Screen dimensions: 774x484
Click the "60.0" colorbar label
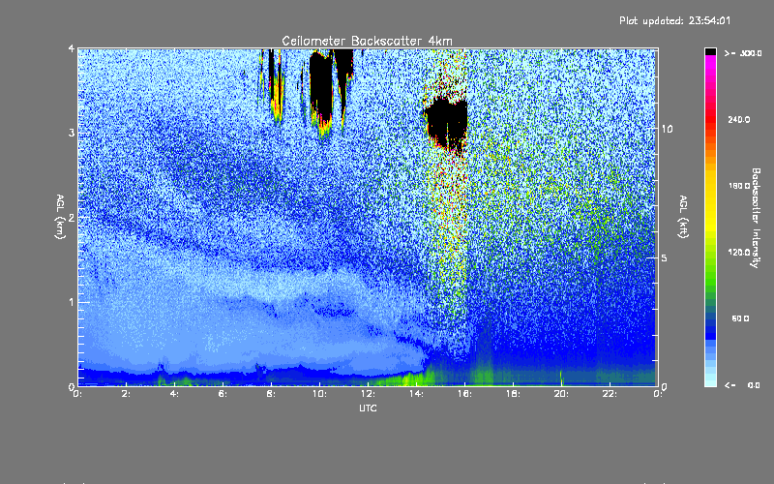point(740,318)
